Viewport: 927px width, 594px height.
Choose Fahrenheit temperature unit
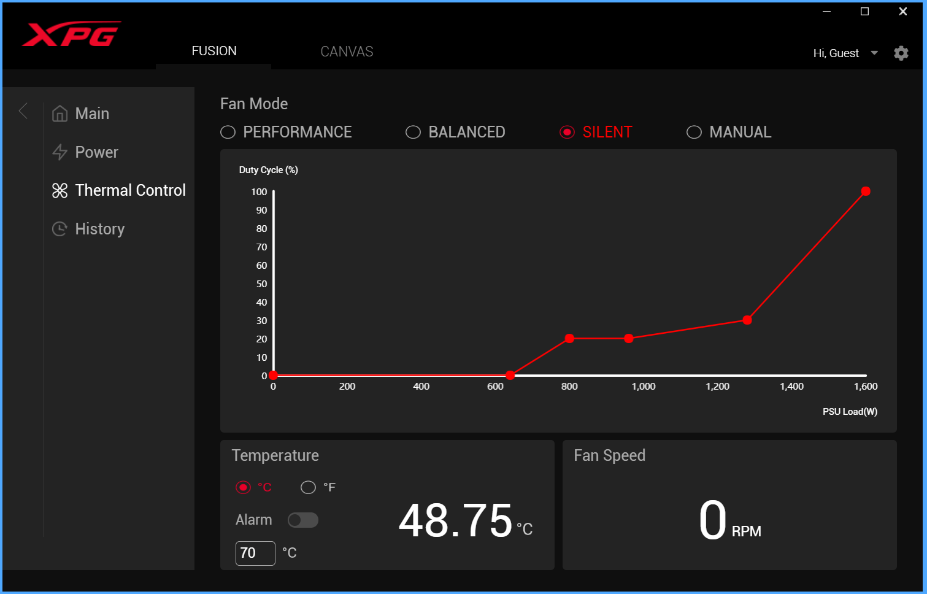pos(308,487)
